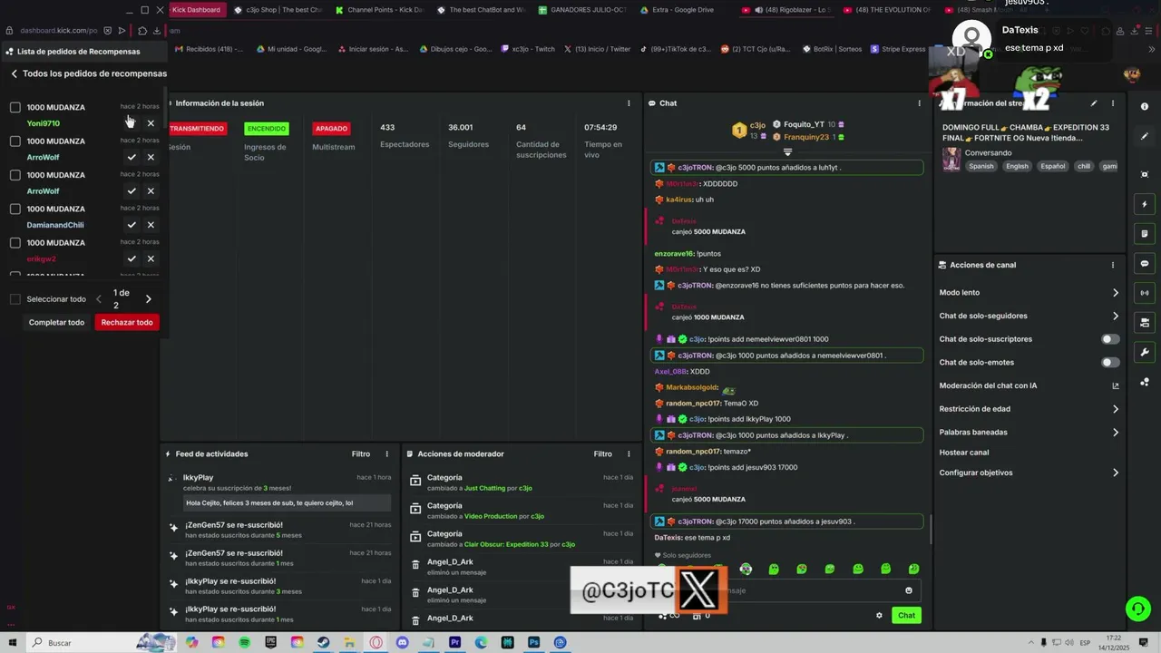Open Steam from the taskbar
The height and width of the screenshot is (653, 1161).
(323, 642)
